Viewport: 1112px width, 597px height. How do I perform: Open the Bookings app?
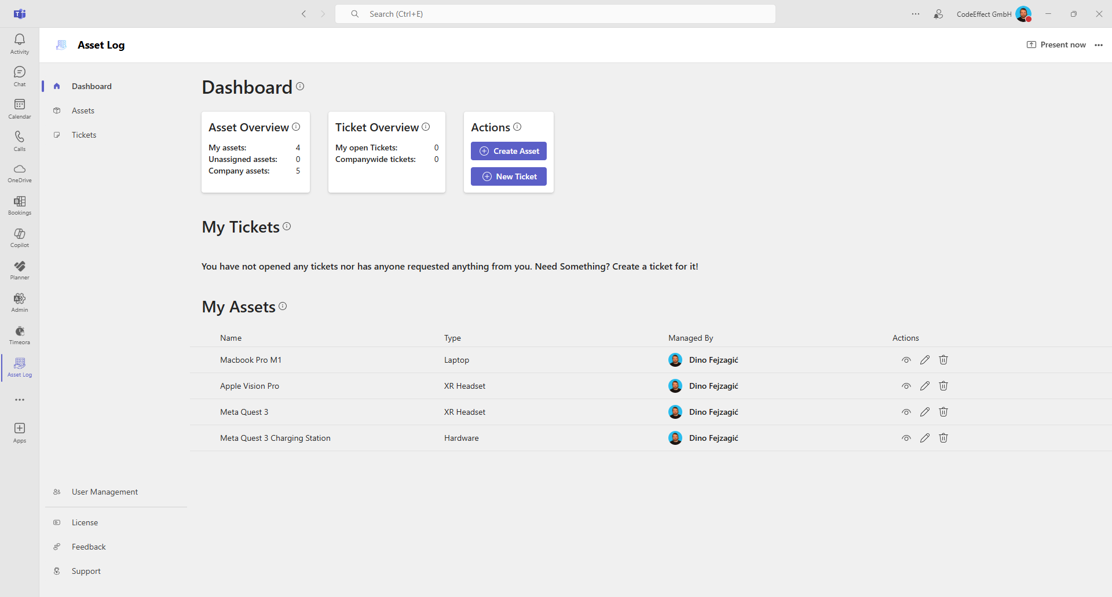pos(20,205)
